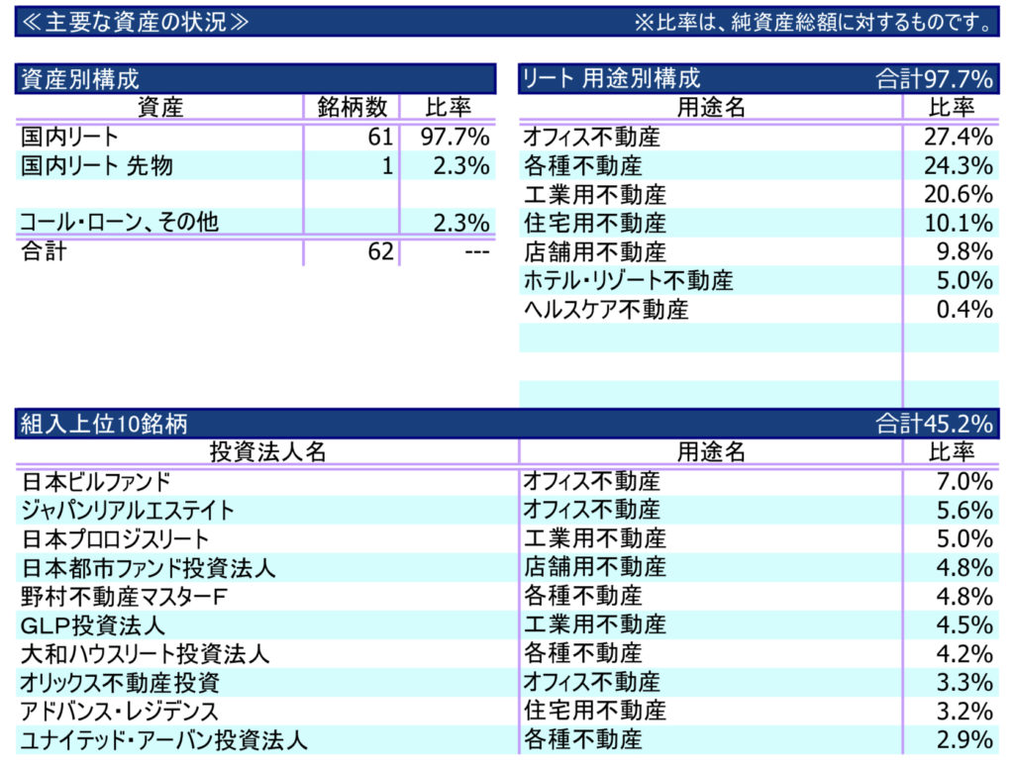Screen dimensions: 1014x766
Task: Select 日本都市ファンド投資法人 in the list
Action: 148,568
